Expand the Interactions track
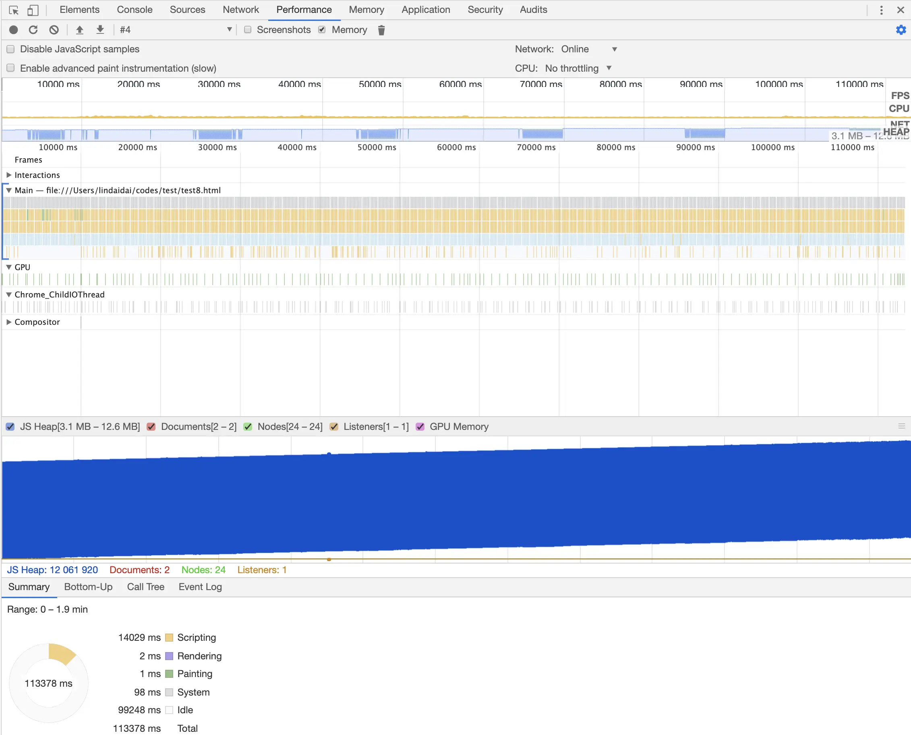Viewport: 911px width, 735px height. pos(9,175)
